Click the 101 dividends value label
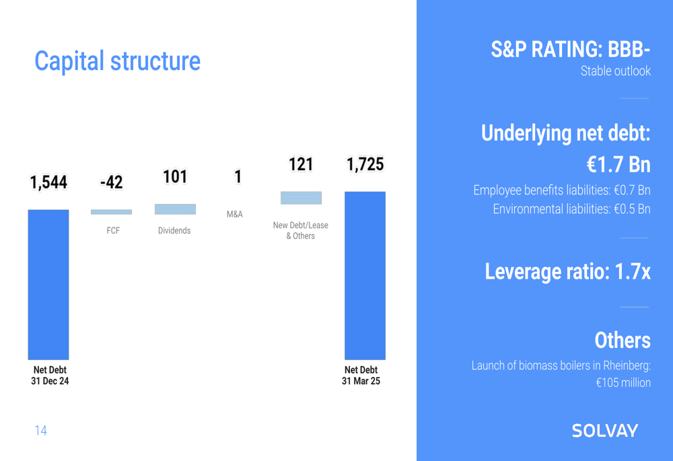 [x=175, y=177]
